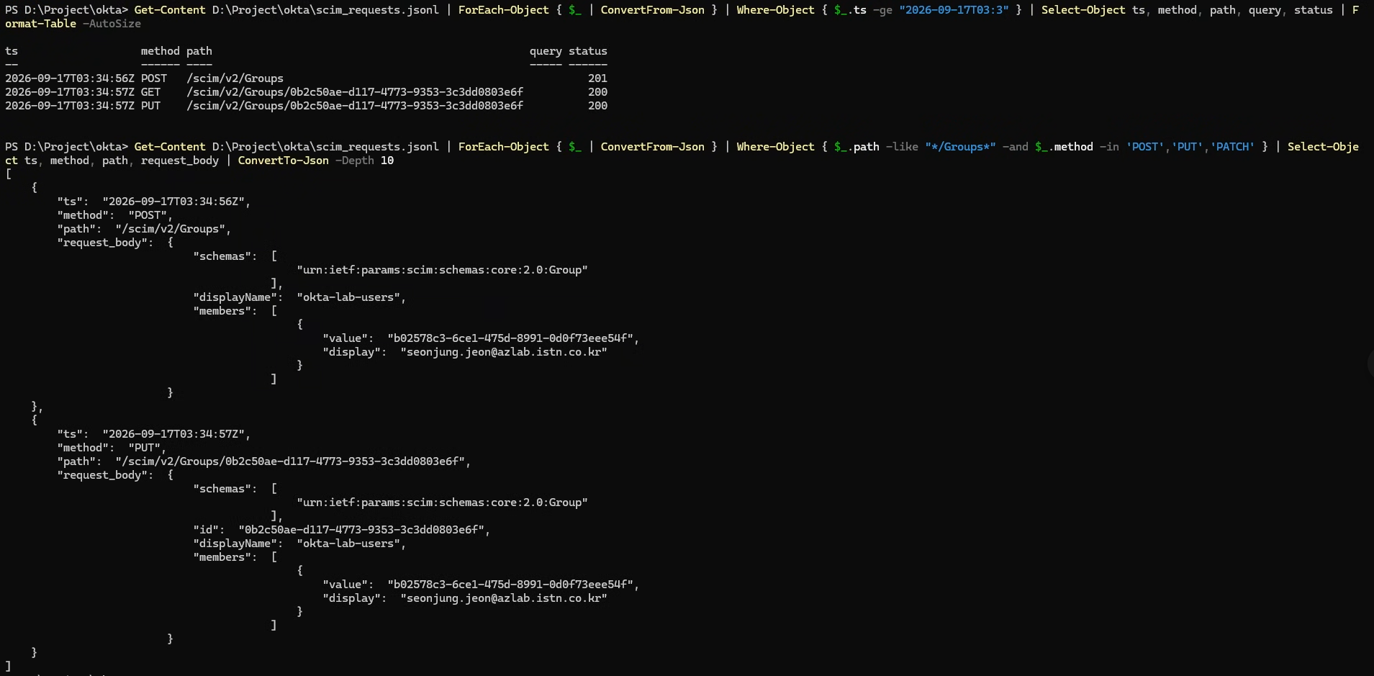This screenshot has width=1374, height=676.
Task: Click the status 200 in the table's PUT row
Action: pos(597,106)
